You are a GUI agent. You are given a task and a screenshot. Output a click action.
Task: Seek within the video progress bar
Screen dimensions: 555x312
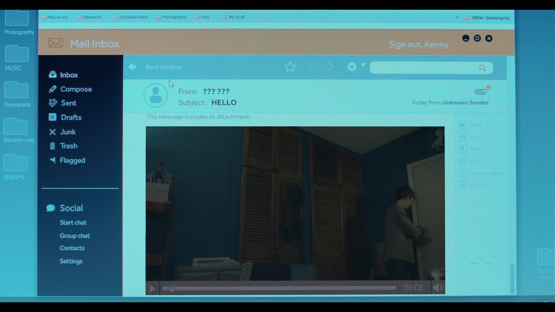pyautogui.click(x=279, y=288)
